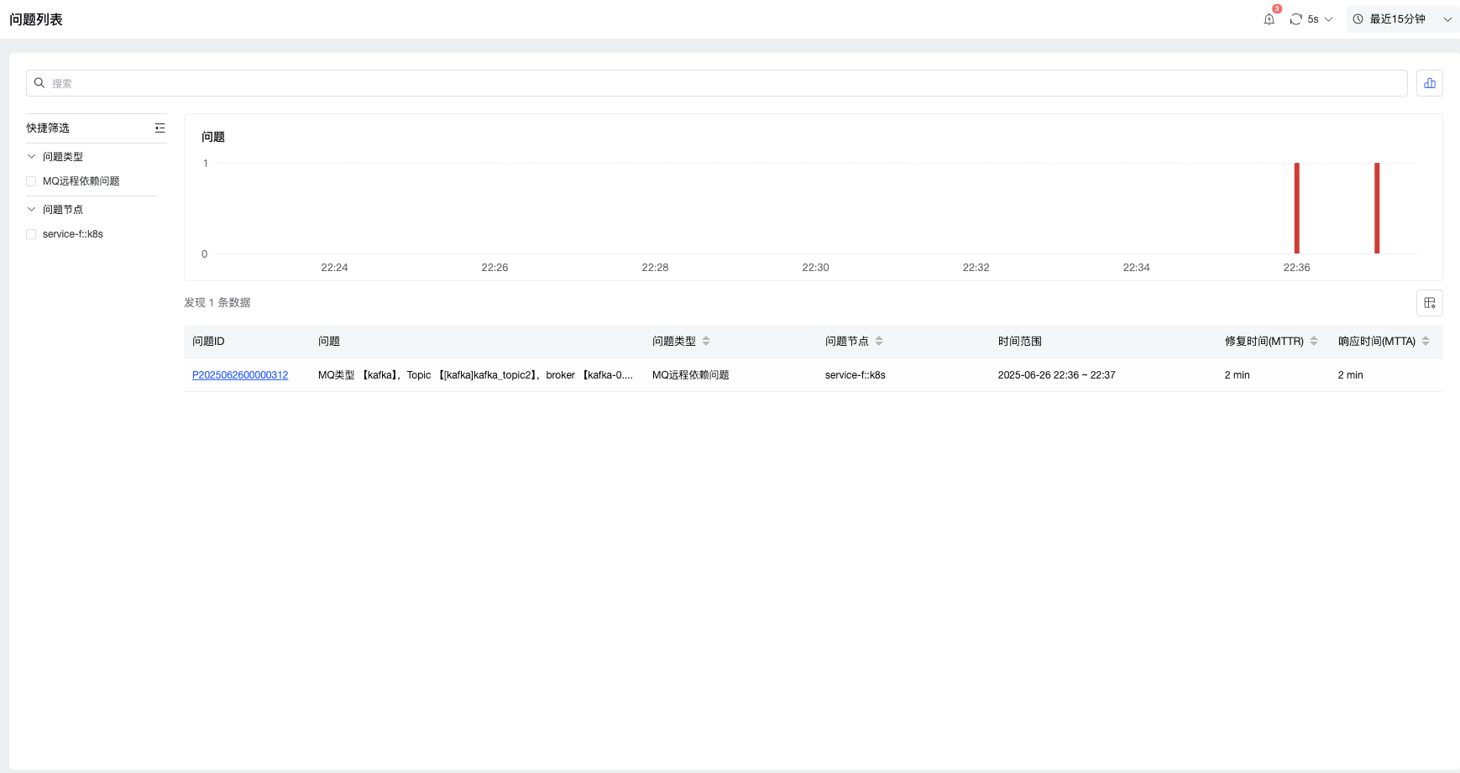The height and width of the screenshot is (773, 1460).
Task: Check the service-f::k8s node checkbox
Action: [31, 234]
